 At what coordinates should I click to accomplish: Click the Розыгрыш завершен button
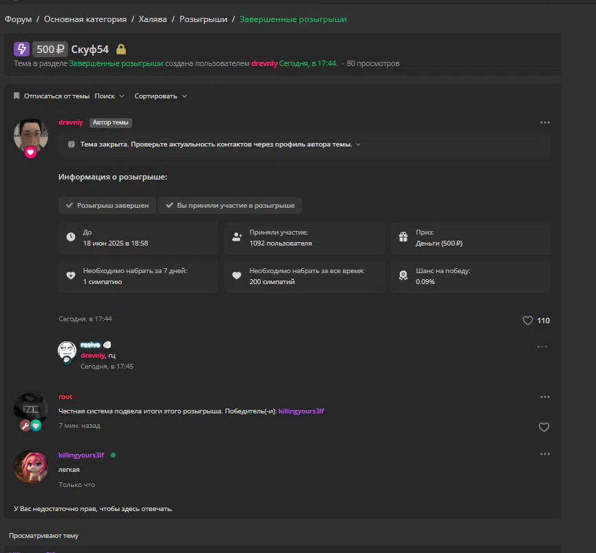tap(107, 206)
